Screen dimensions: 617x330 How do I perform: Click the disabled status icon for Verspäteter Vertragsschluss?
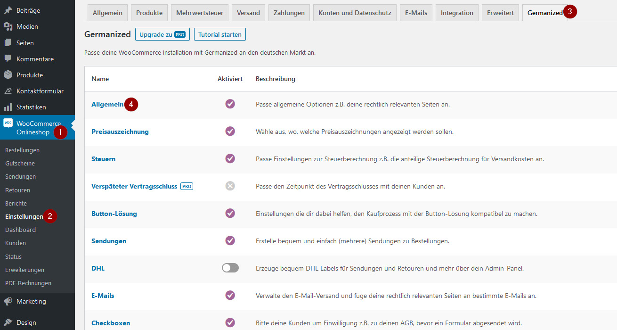230,186
